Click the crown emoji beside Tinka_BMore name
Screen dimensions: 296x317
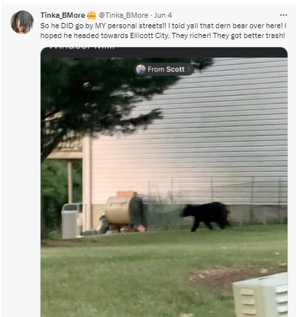[x=92, y=15]
